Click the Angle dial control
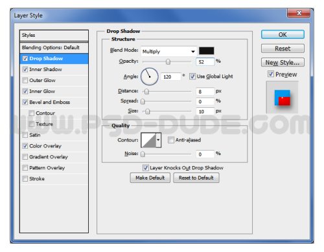 [150, 76]
